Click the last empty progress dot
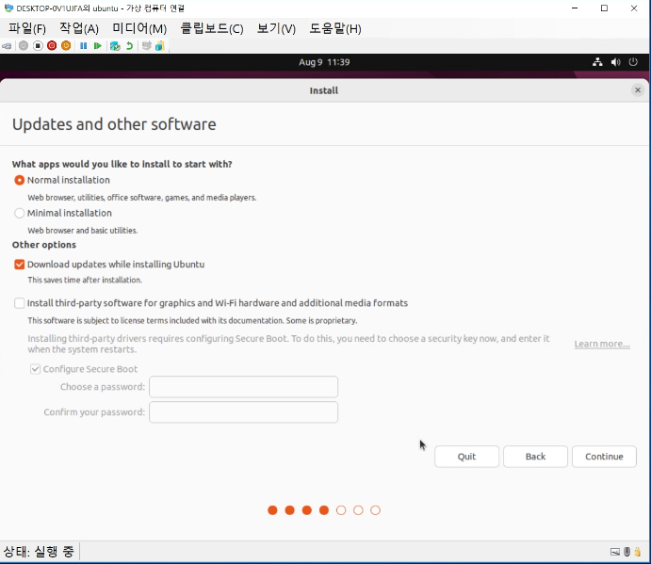This screenshot has height=564, width=651. pyautogui.click(x=375, y=510)
